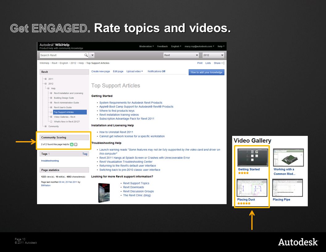This screenshot has height=252, width=326.
Task: Open How to Uninstall Revit 2011
Action: [116, 132]
